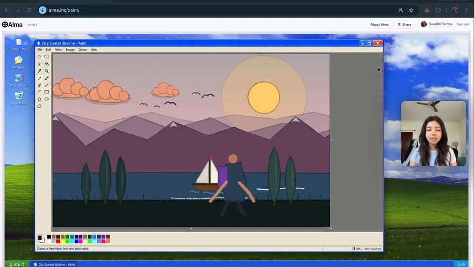Image resolution: width=474 pixels, height=267 pixels.
Task: Open the Image menu
Action: [x=70, y=49]
